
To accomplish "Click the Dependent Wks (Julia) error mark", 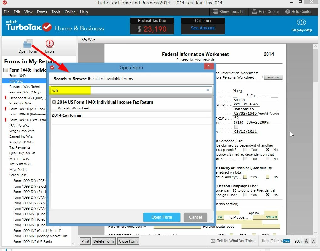I will coord(6,98).
